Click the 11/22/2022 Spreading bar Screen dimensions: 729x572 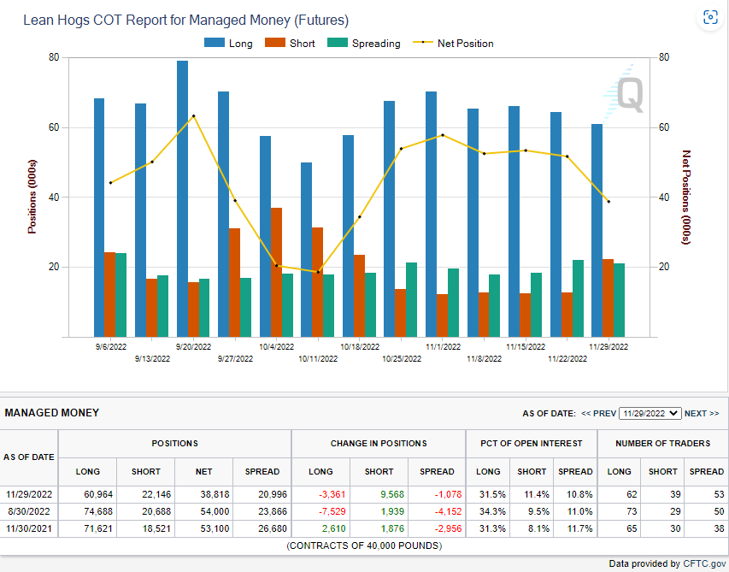(x=578, y=298)
